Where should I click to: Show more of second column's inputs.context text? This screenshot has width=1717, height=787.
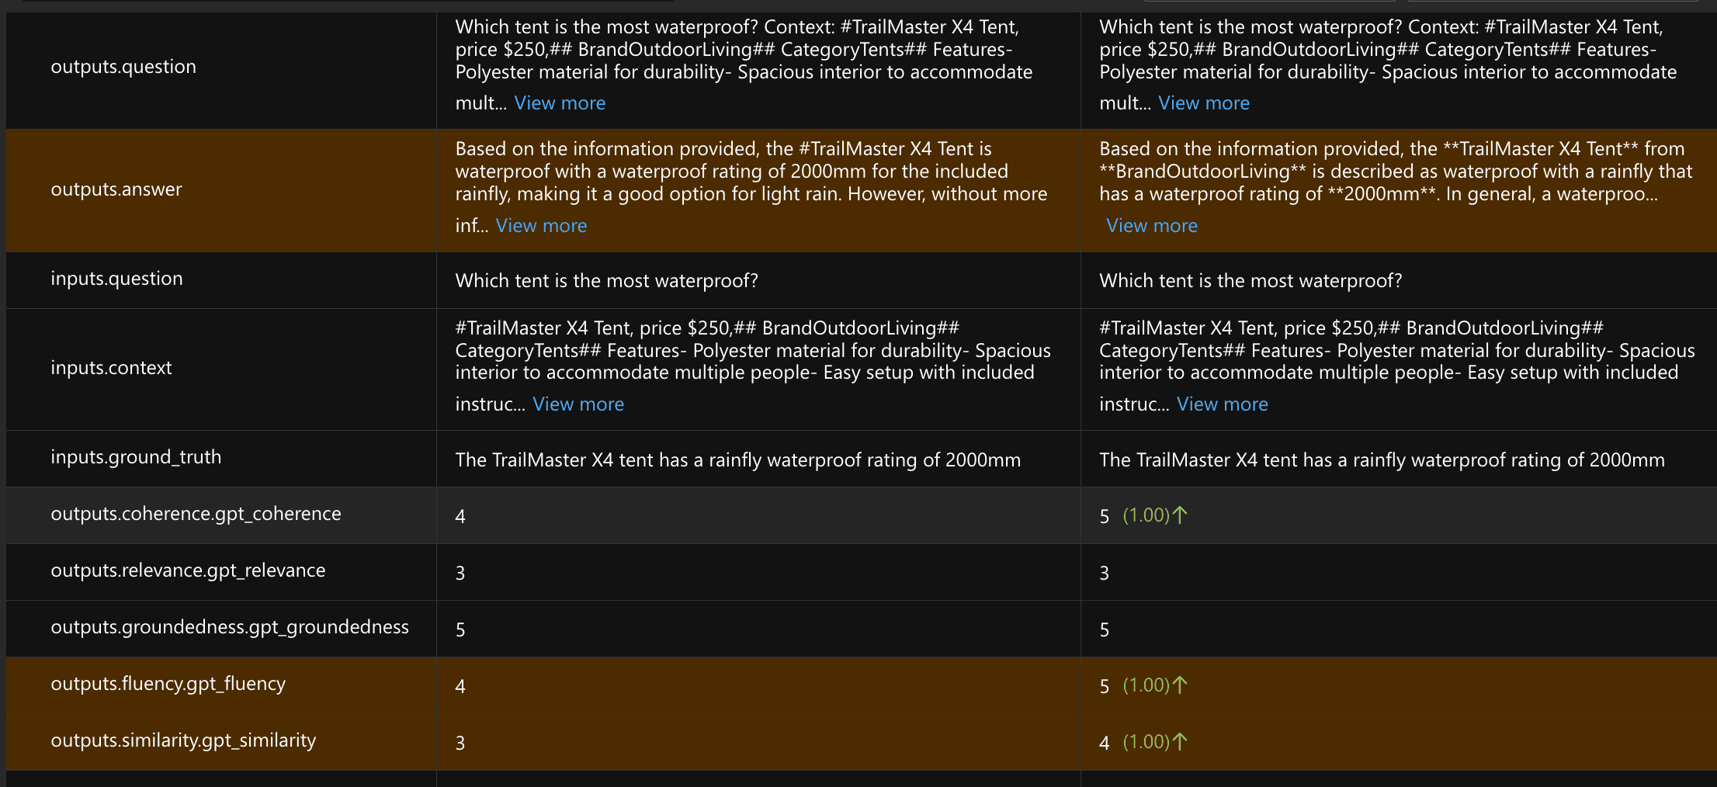point(1222,404)
